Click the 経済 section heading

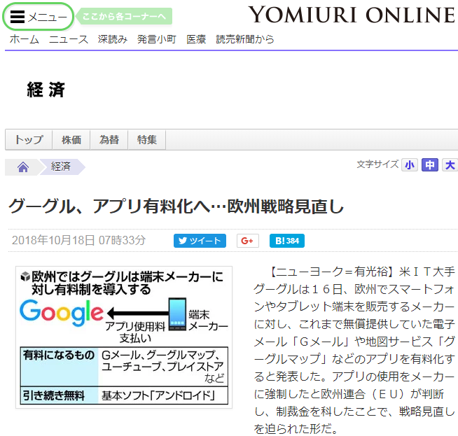[46, 90]
